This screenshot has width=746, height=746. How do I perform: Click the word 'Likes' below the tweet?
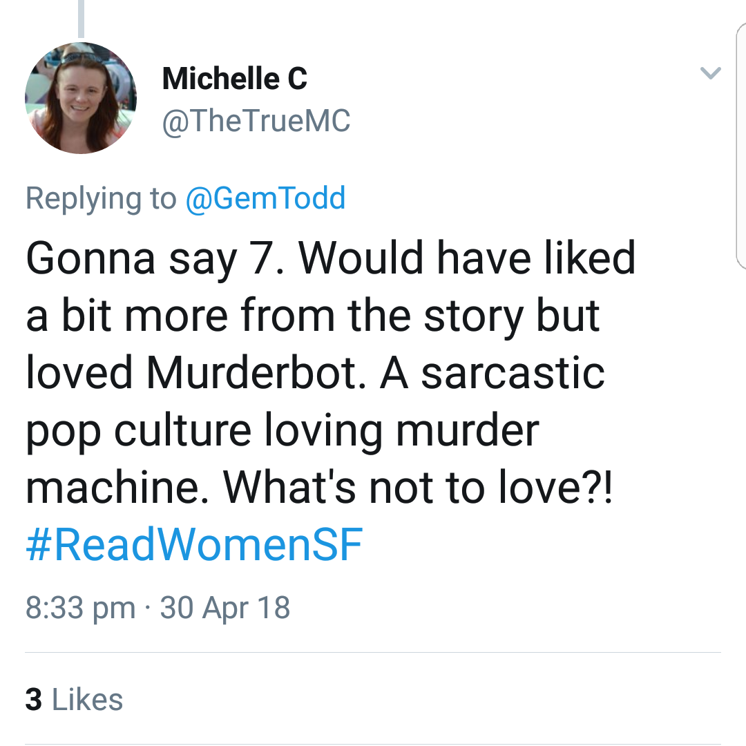pos(88,699)
